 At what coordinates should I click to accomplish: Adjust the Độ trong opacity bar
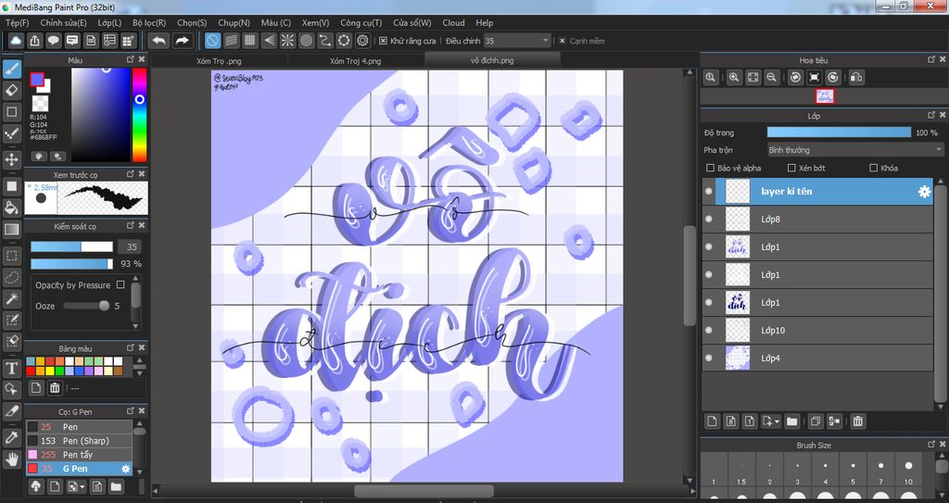839,132
